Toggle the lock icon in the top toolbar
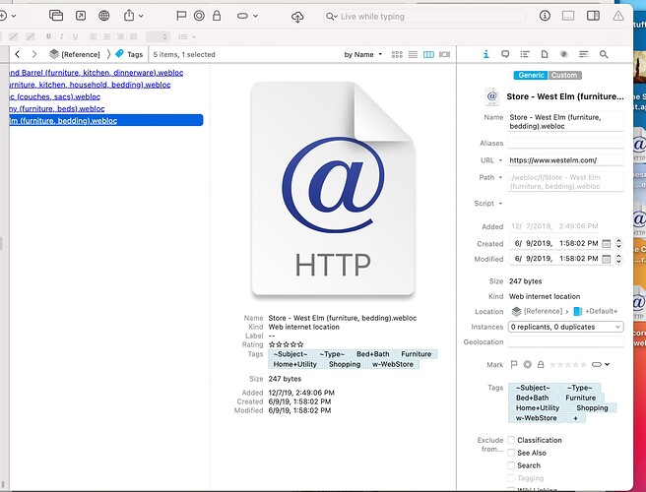Screen dimensions: 646x492 coord(217,16)
